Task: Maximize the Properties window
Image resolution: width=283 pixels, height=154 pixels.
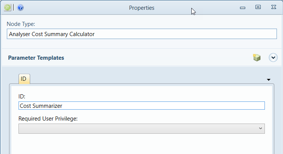Action: point(258,7)
